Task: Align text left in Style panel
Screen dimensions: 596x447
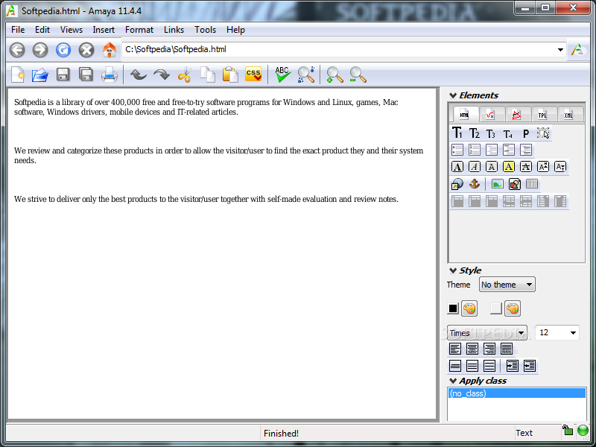Action: (x=455, y=349)
